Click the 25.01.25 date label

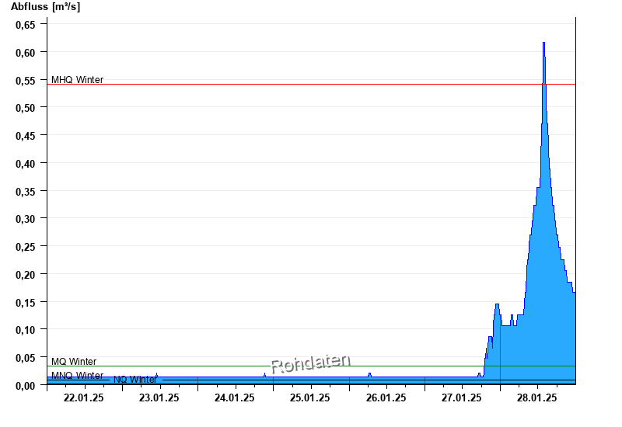coord(309,398)
